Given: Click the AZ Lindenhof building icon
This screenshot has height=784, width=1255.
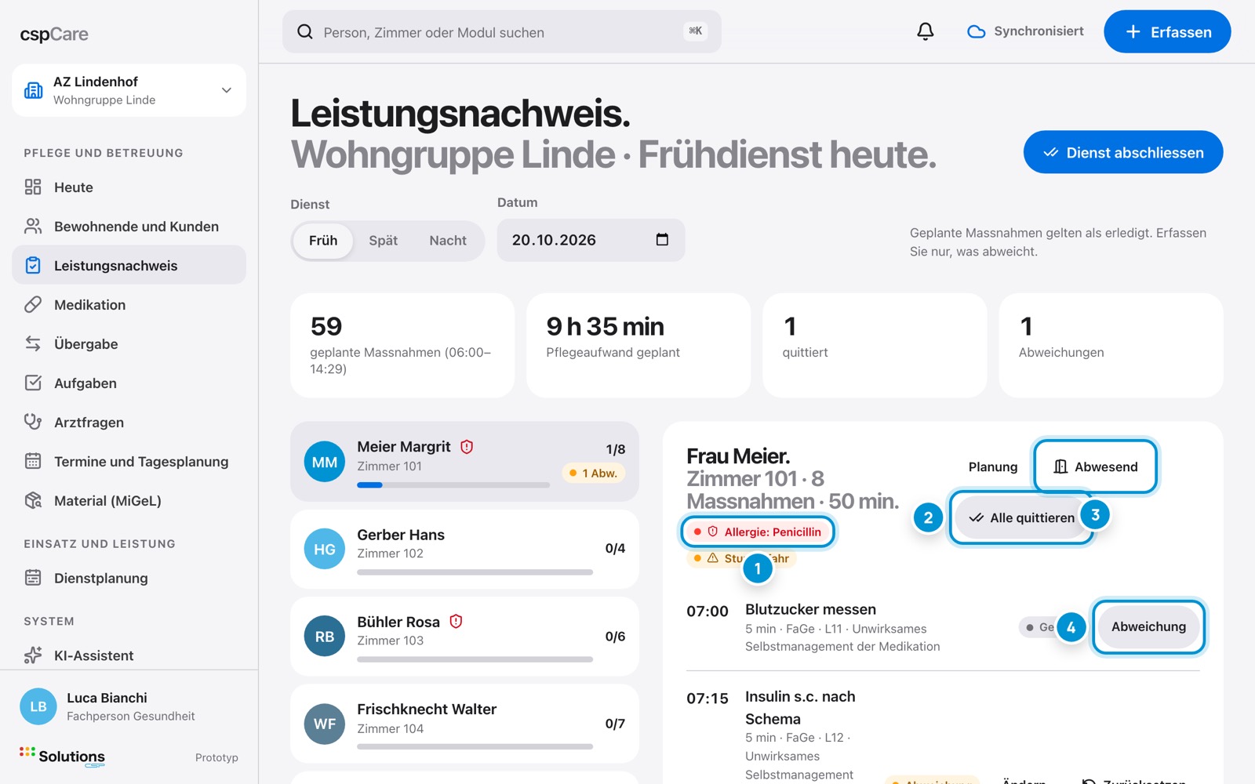Looking at the screenshot, I should click(x=34, y=90).
